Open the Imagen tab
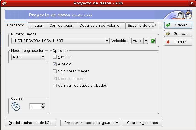The image size is (196, 130). point(37,26)
